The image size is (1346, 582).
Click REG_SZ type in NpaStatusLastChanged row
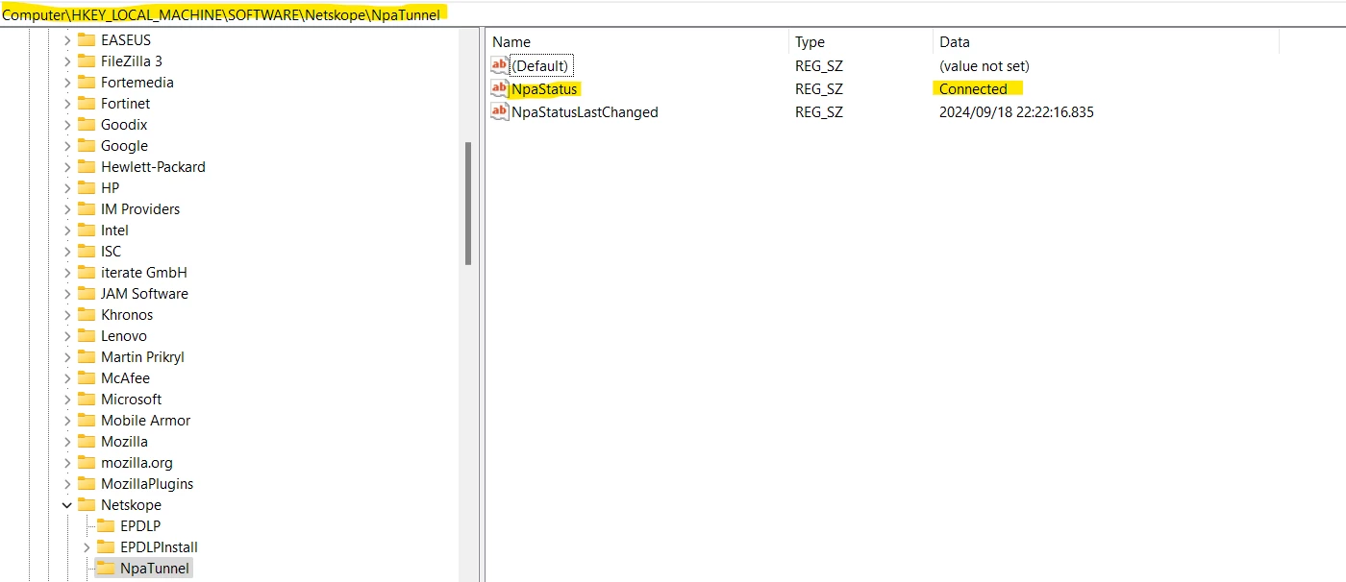pos(818,111)
